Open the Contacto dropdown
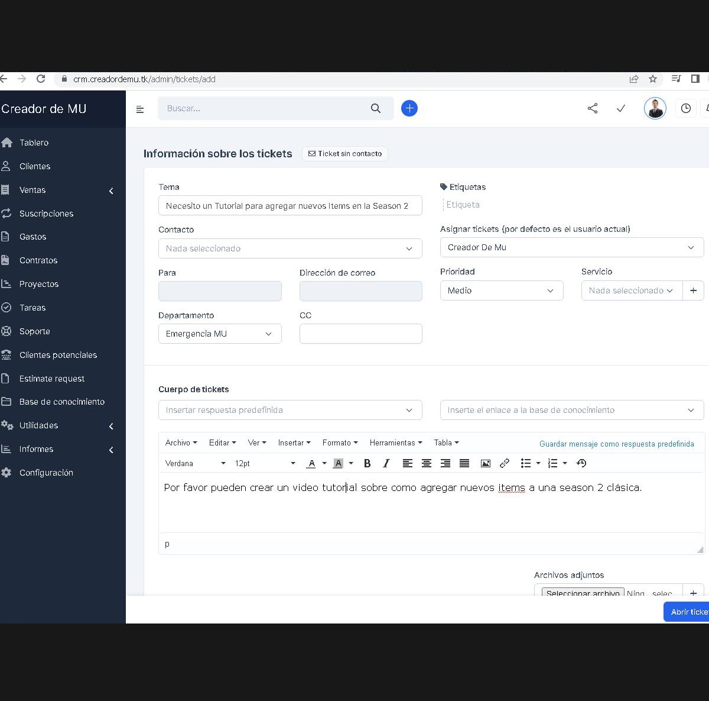The height and width of the screenshot is (701, 709). [290, 248]
